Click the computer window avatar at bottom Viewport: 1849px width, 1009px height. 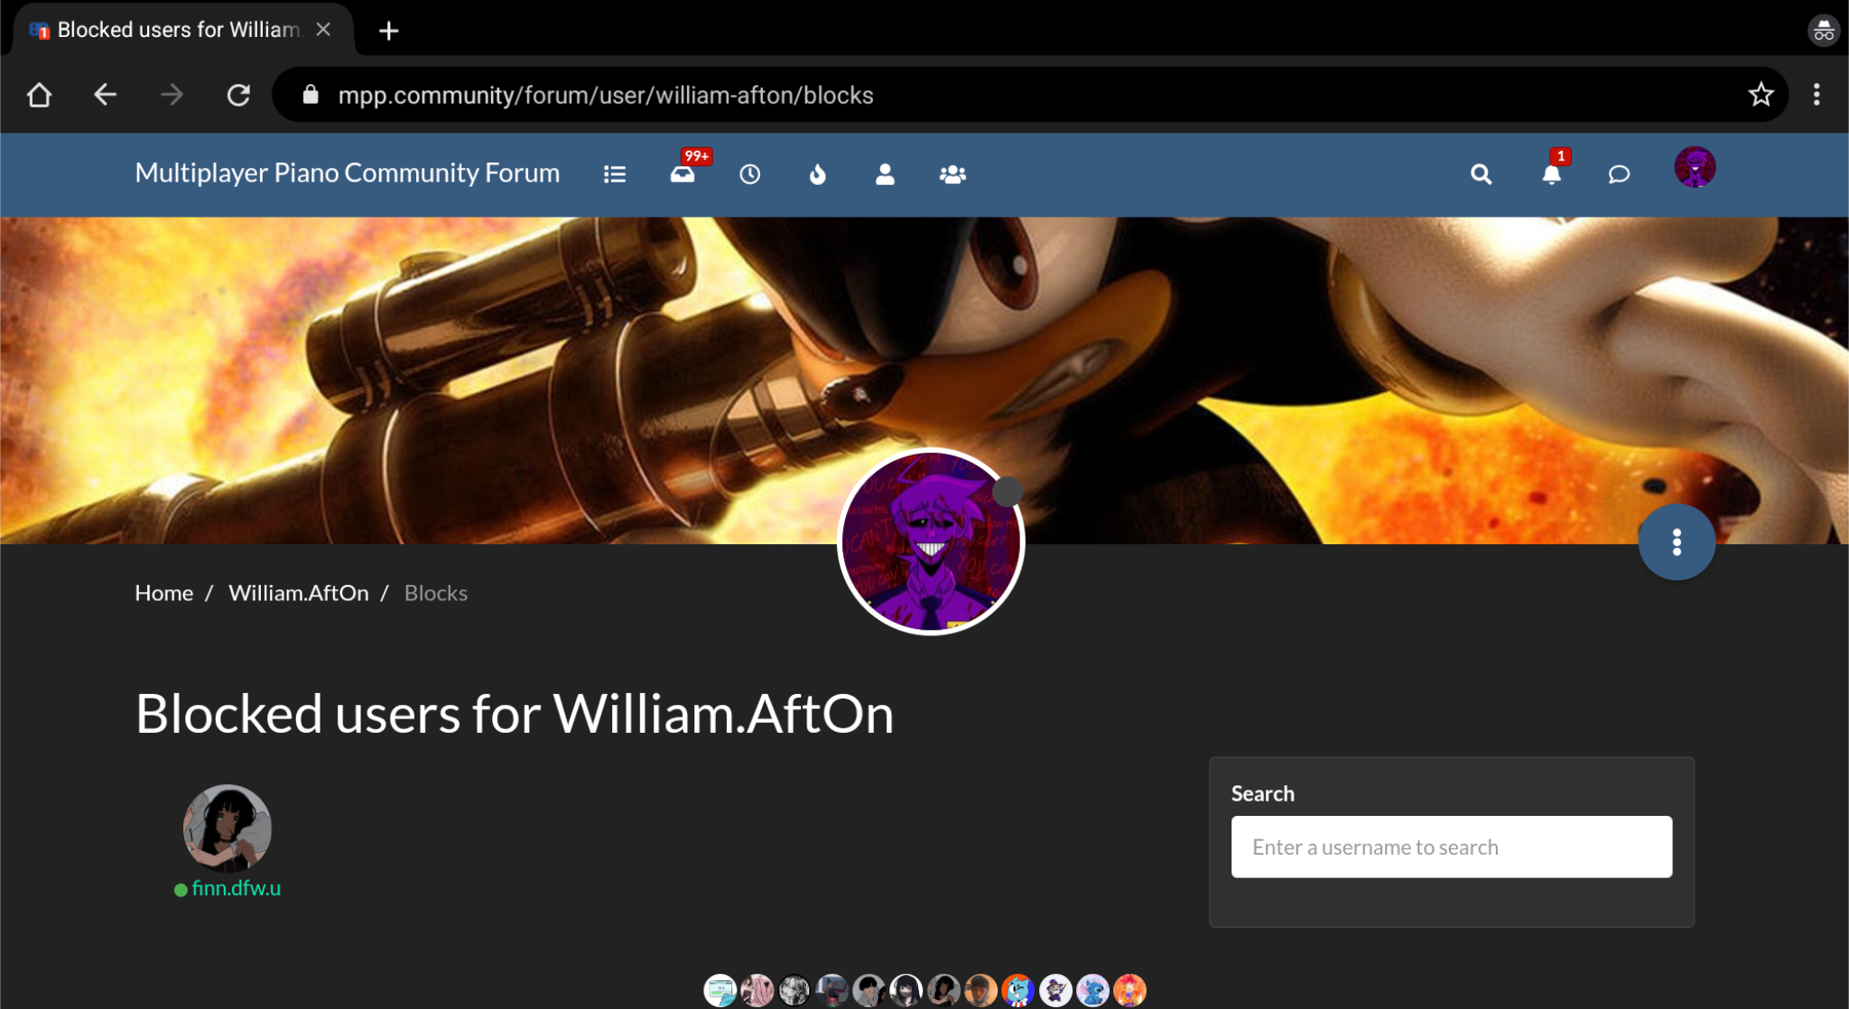point(720,990)
